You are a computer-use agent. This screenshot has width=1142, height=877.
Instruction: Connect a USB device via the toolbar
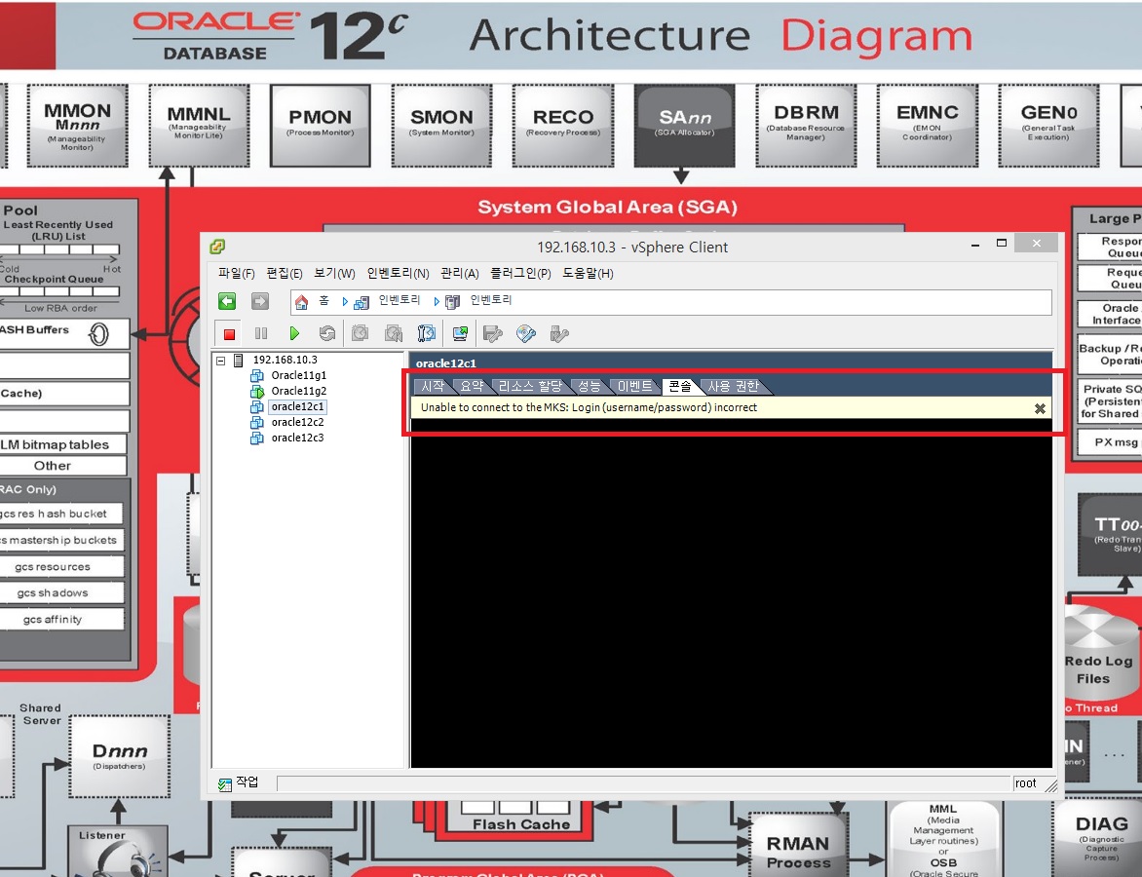tap(559, 333)
